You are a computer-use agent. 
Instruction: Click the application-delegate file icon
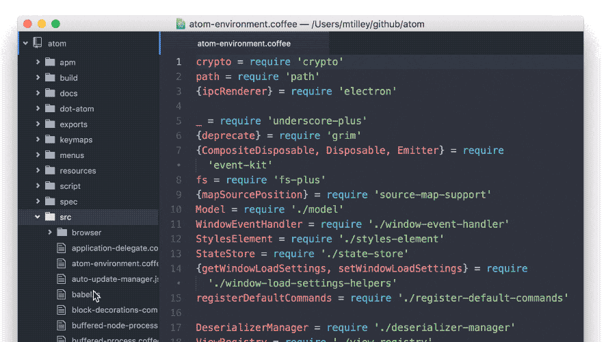[62, 248]
